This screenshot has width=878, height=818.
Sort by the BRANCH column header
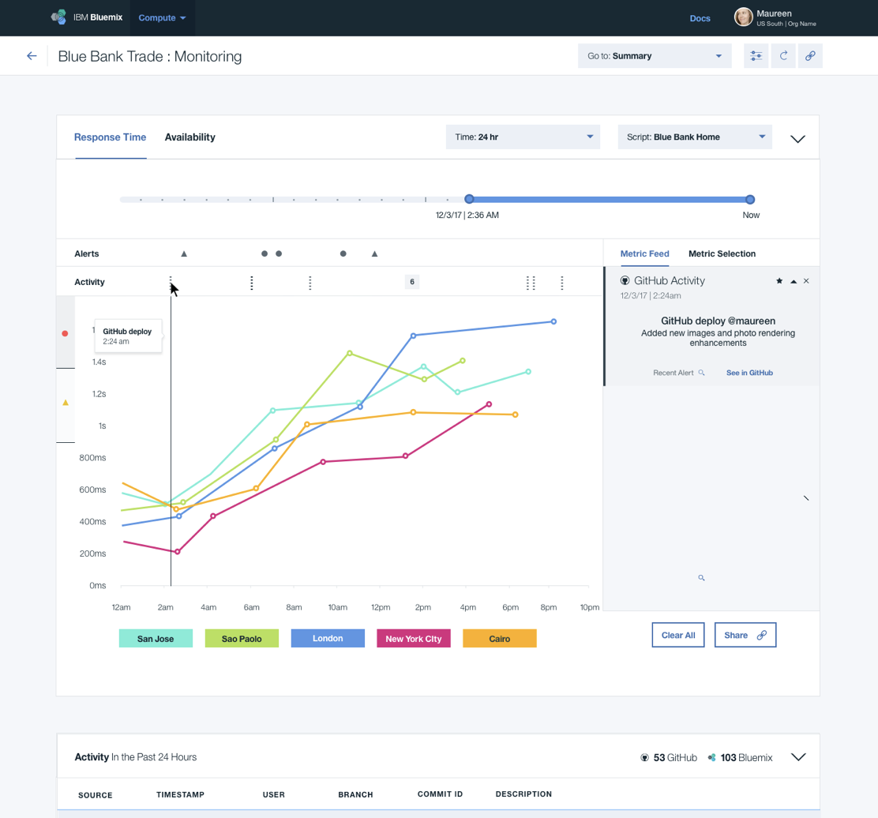(355, 794)
